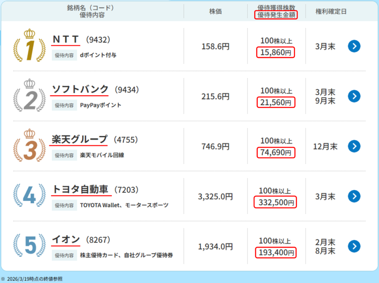
Task: Click the 優待発生金額 header label
Action: [x=276, y=14]
